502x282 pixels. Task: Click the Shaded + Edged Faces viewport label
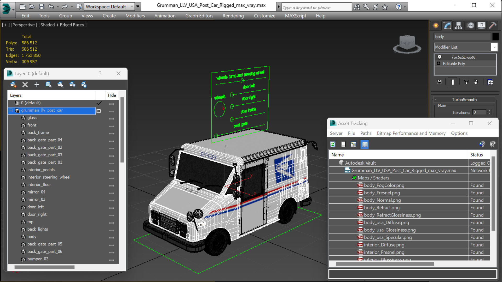63,25
